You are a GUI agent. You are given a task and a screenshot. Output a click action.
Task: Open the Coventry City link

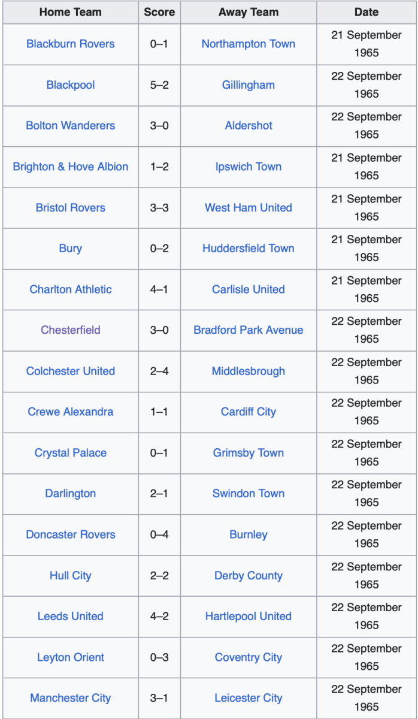point(248,657)
